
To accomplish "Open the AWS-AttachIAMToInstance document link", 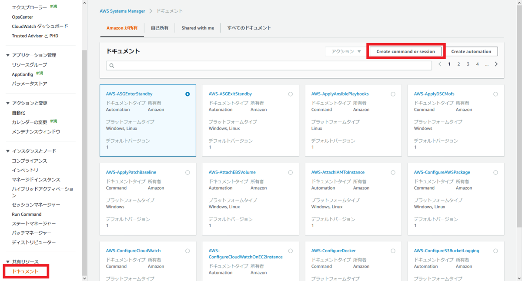I will [x=338, y=172].
